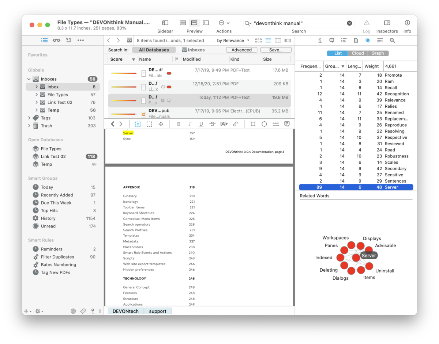Open the annotations inspector speech bubble
439x344 pixels.
pos(332,41)
